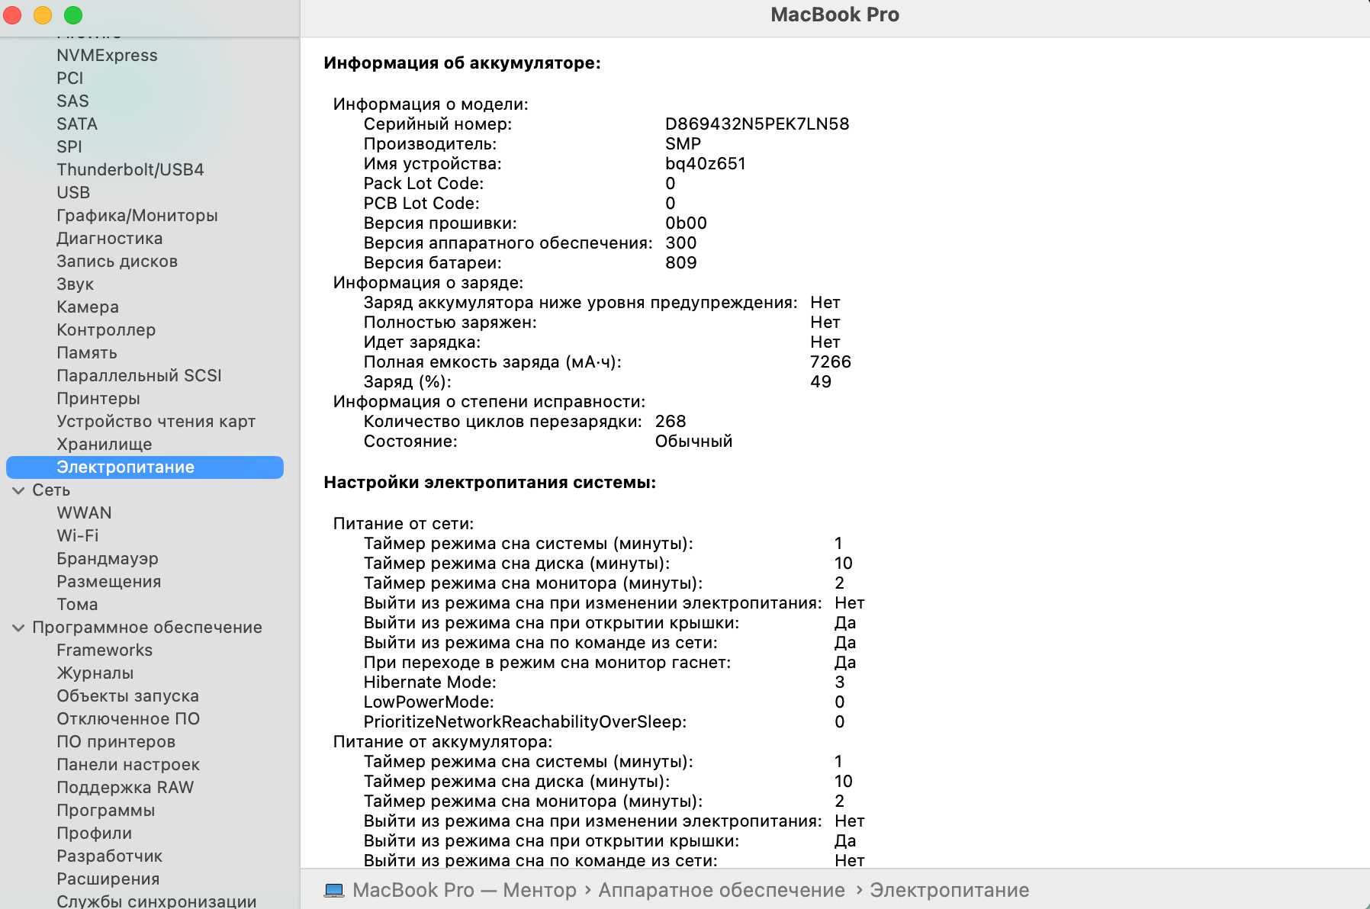1370x909 pixels.
Task: Click heading Информация об аккумуляторе
Action: (462, 63)
